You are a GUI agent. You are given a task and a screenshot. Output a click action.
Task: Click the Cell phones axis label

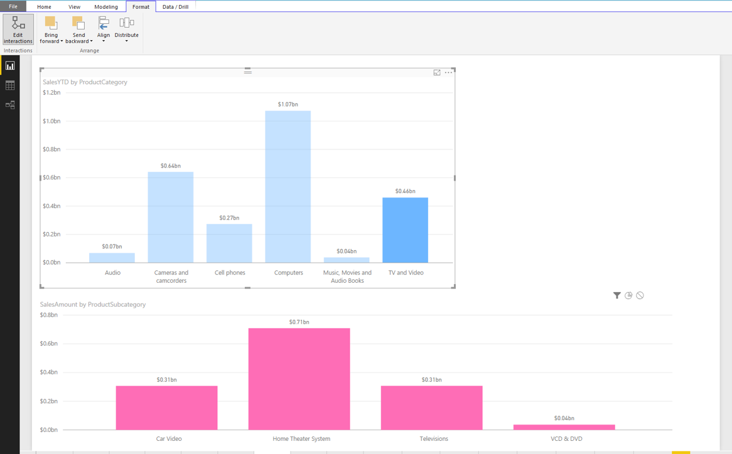point(230,273)
